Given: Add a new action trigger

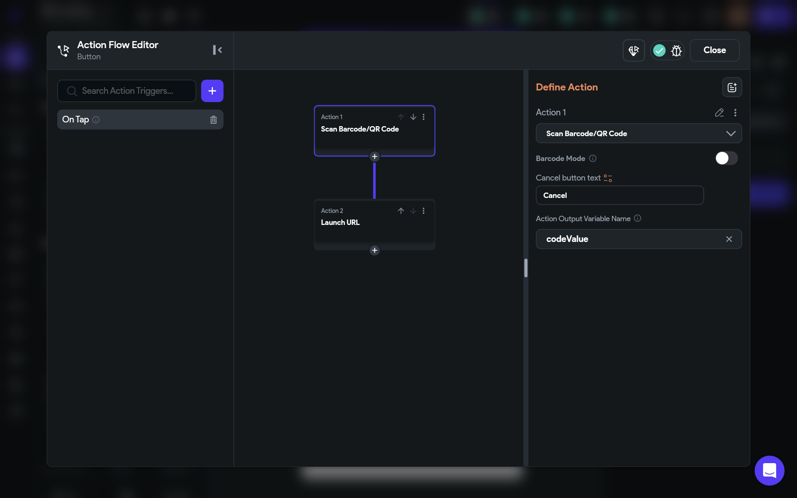Looking at the screenshot, I should click(212, 91).
